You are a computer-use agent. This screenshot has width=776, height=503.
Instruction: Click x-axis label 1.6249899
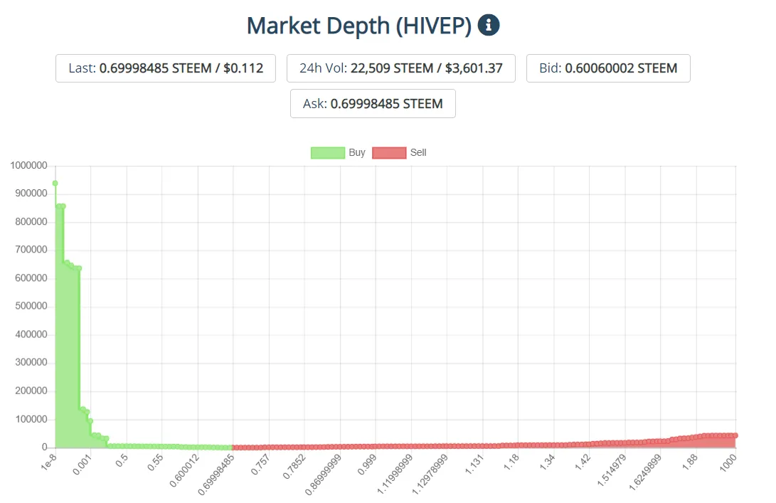coord(645,472)
